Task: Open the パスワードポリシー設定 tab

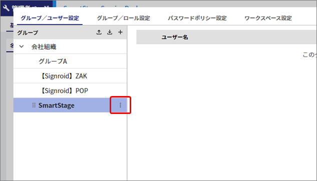Action: (x=197, y=18)
